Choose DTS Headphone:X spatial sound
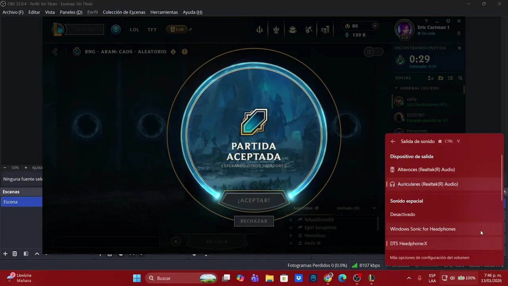 click(444, 243)
